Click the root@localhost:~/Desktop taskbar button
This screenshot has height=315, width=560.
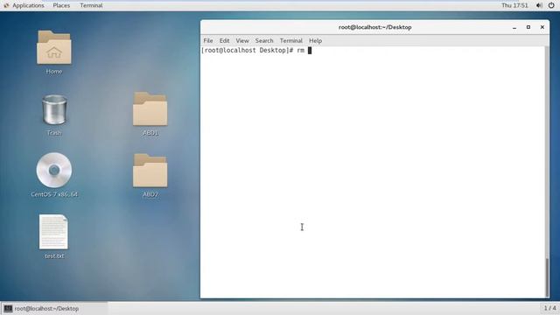pyautogui.click(x=54, y=309)
